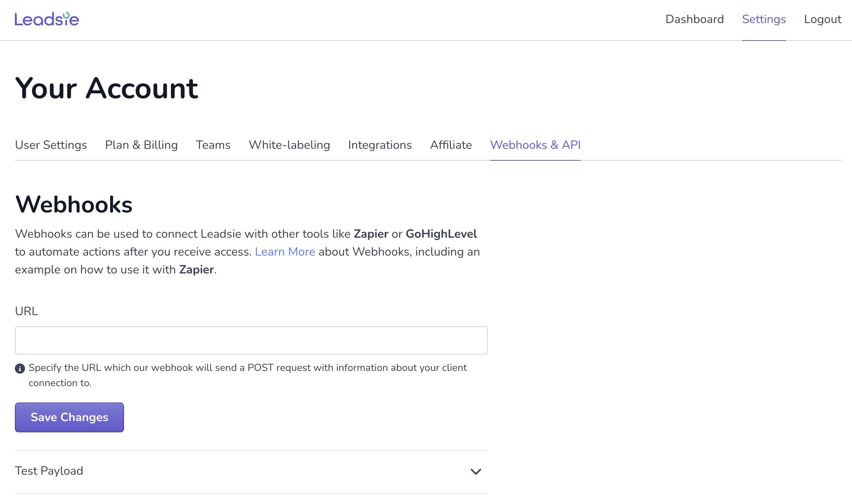Follow the Learn More link
Image resolution: width=852 pixels, height=503 pixels.
click(285, 252)
